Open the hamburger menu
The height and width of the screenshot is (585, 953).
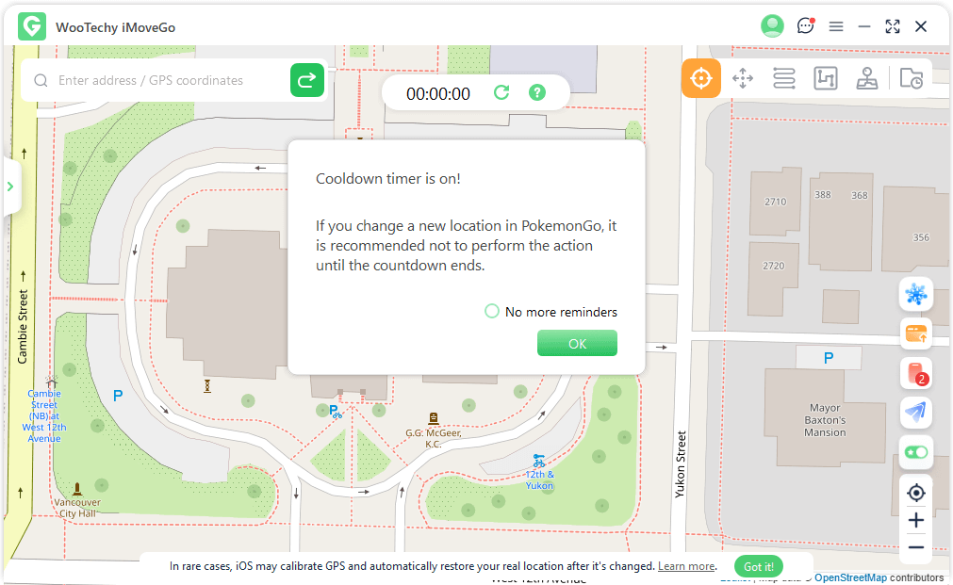pos(836,25)
